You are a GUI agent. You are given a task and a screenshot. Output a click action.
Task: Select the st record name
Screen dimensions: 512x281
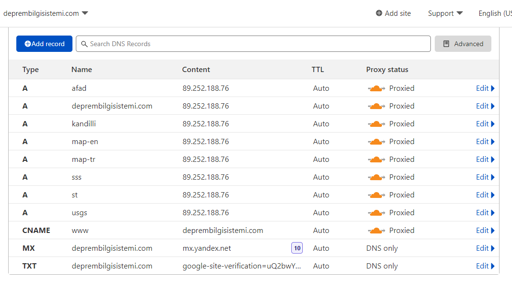point(74,195)
